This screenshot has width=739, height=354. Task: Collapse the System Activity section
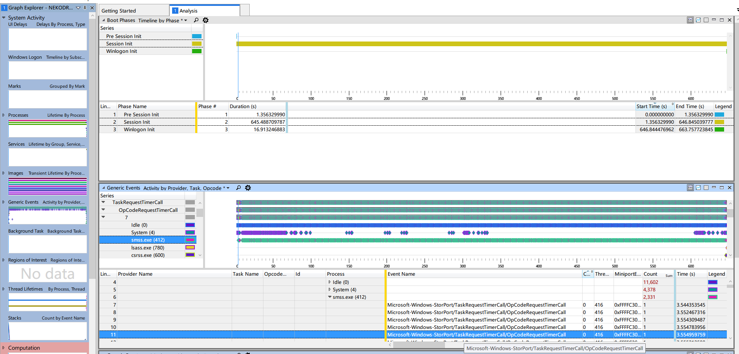[4, 18]
